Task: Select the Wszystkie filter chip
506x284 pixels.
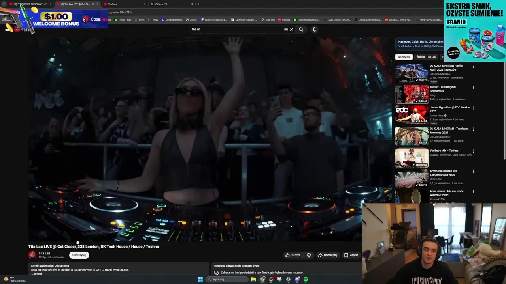Action: (x=404, y=57)
